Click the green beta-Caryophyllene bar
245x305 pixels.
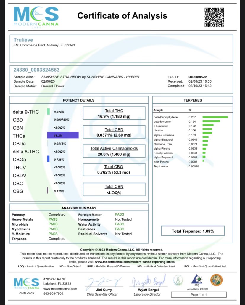[x=215, y=117]
